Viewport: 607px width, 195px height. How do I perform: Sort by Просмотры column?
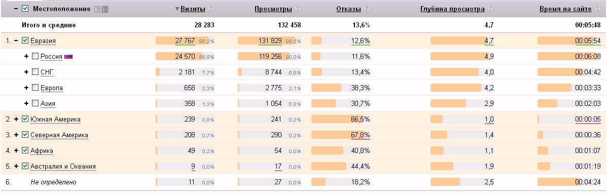pyautogui.click(x=273, y=9)
